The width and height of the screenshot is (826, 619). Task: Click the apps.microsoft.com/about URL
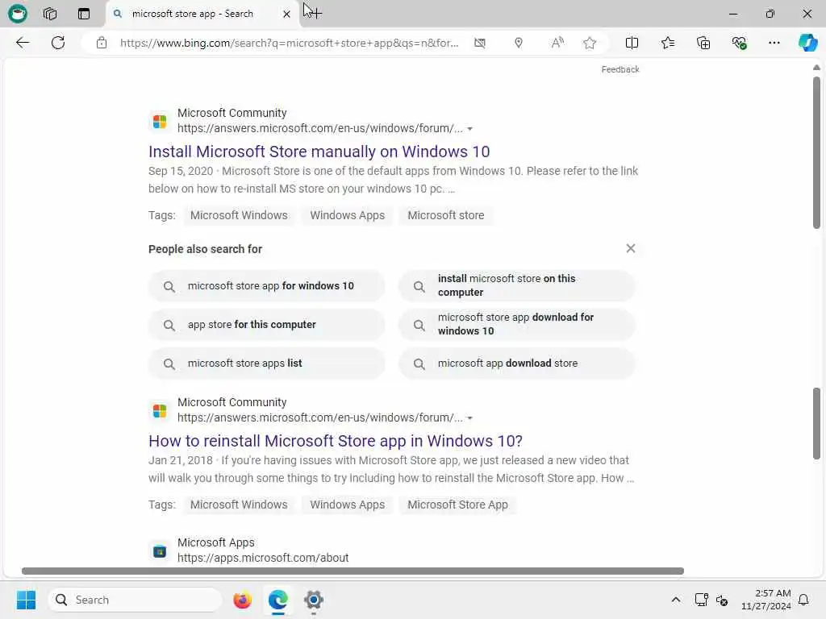[x=263, y=558]
